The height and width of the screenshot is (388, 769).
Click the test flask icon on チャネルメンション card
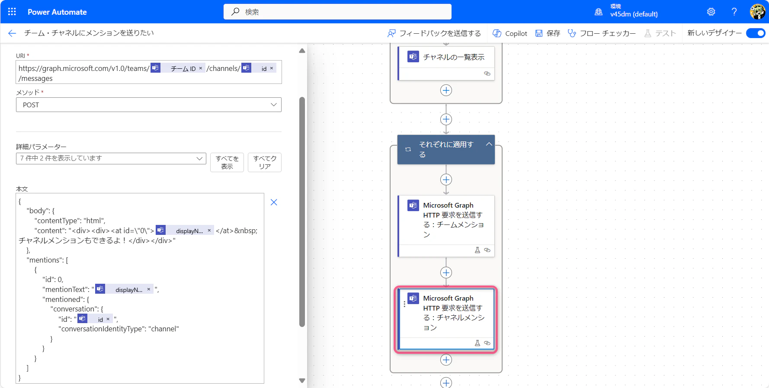(477, 343)
